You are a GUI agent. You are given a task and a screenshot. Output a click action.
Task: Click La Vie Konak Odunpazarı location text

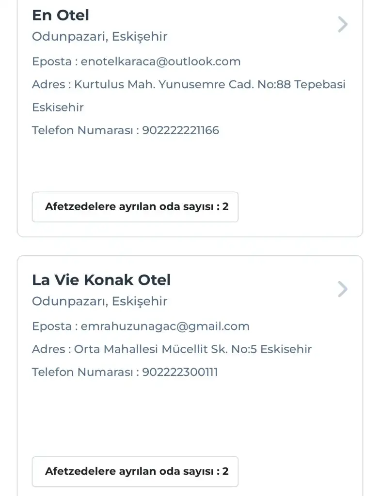pyautogui.click(x=99, y=301)
